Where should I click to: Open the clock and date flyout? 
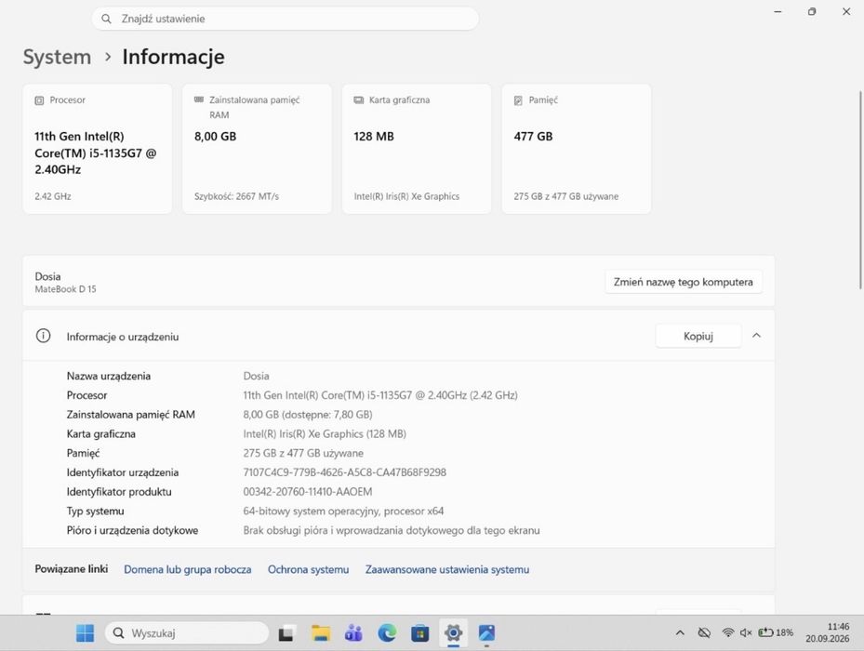click(x=827, y=632)
